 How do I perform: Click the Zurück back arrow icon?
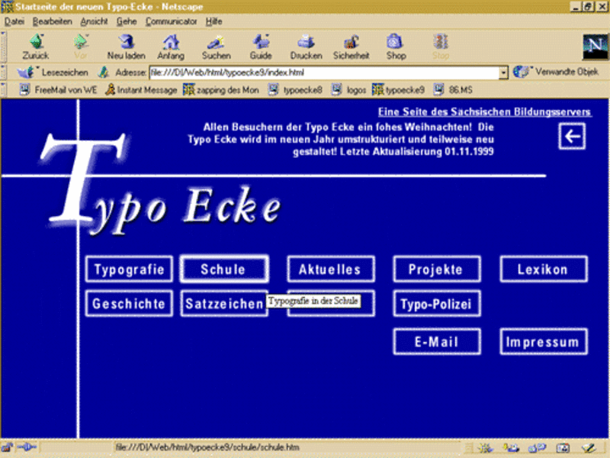click(35, 41)
